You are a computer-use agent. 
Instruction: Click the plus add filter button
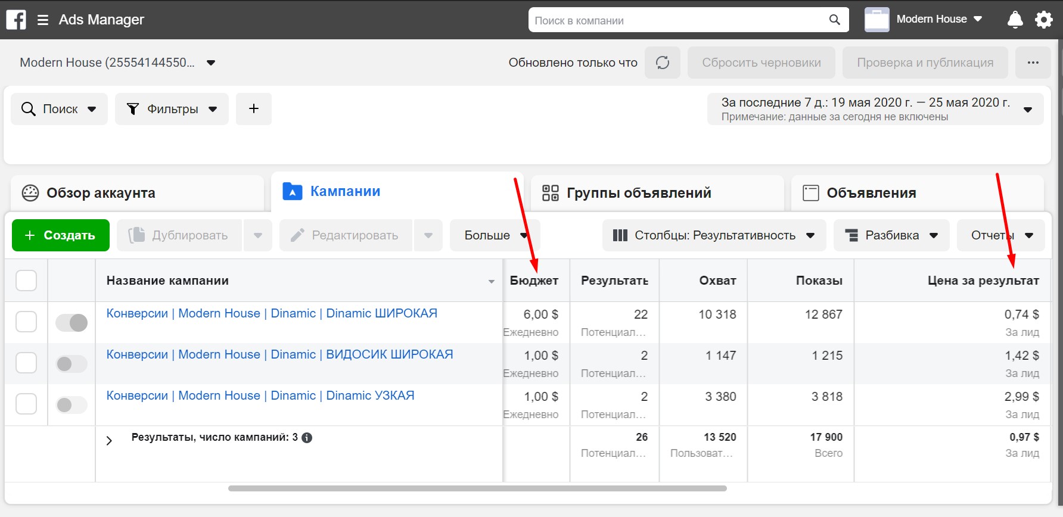pos(254,109)
